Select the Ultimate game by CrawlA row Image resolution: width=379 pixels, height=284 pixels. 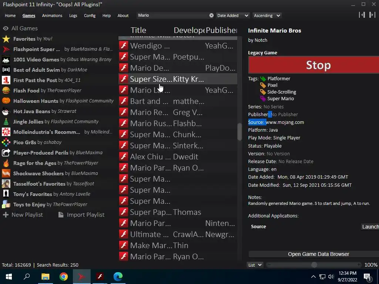tap(178, 234)
